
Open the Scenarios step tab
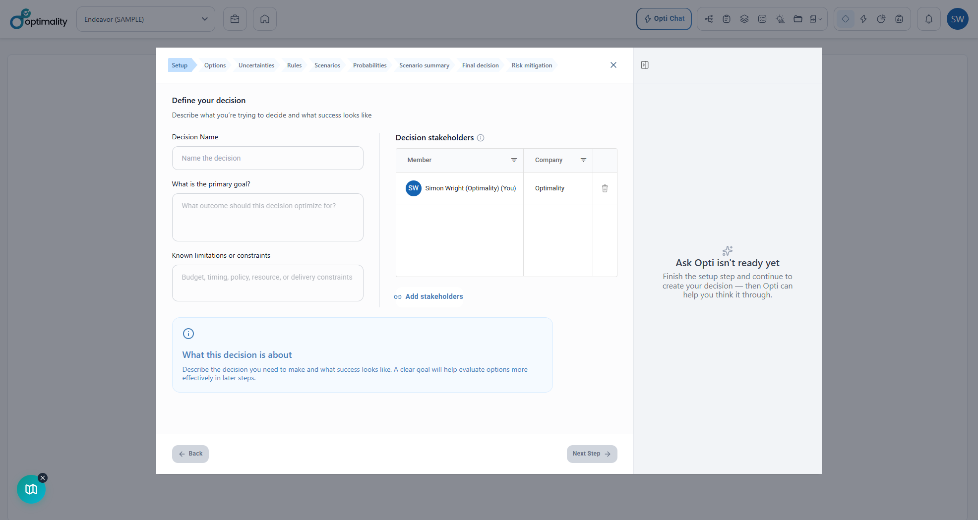pos(327,65)
